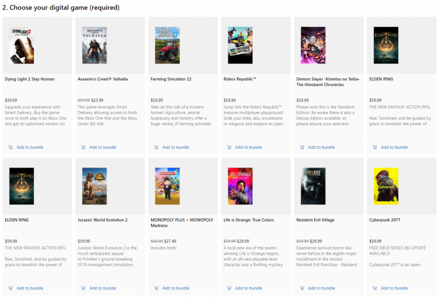Click the $59.99 Farming Simulator 22 price
This screenshot has height=298, width=439.
click(x=157, y=100)
